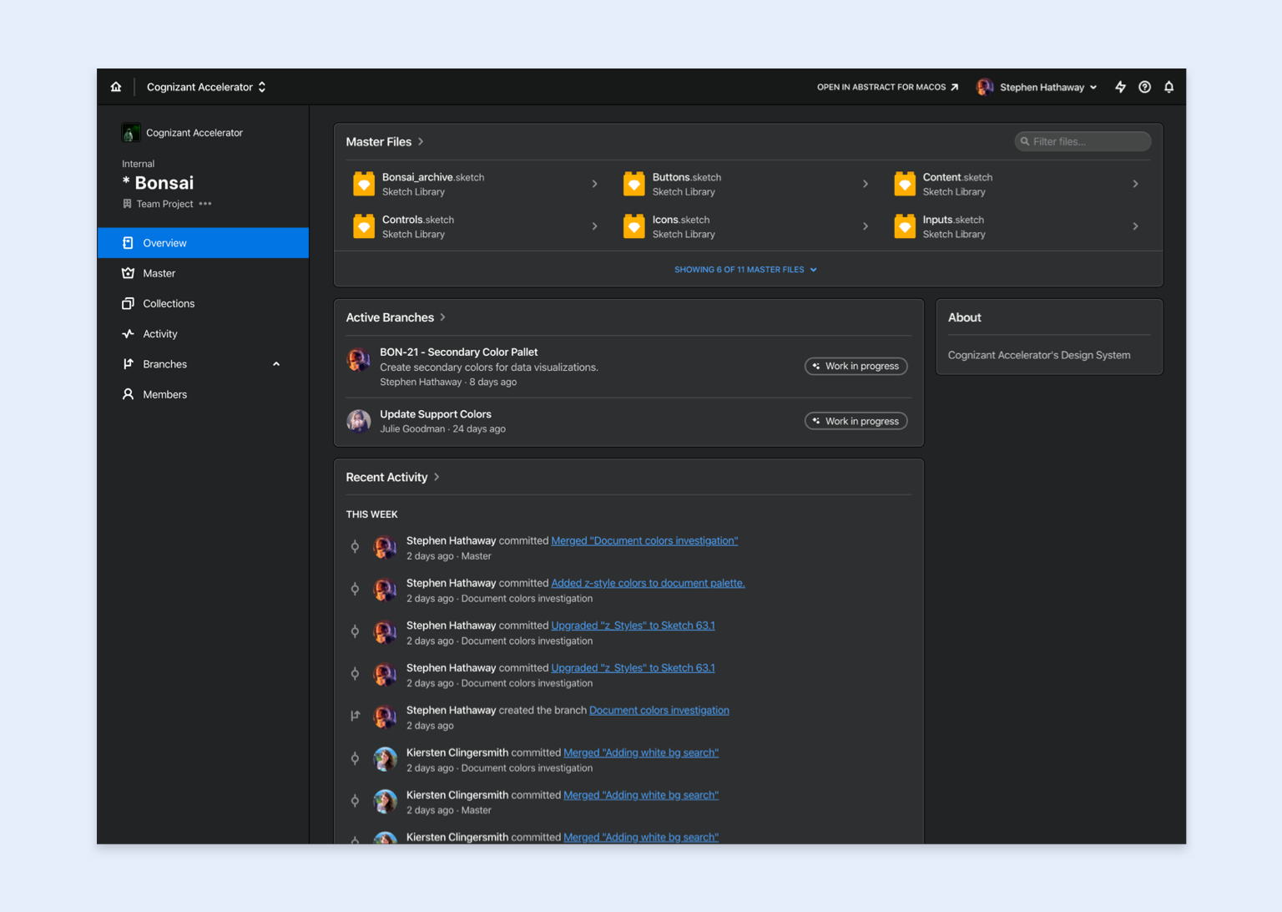Open the Master Files section heading

click(x=385, y=142)
